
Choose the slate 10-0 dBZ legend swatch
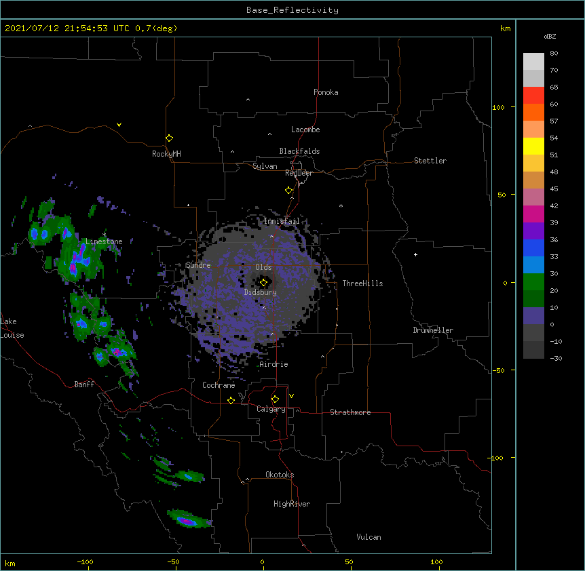pos(533,316)
